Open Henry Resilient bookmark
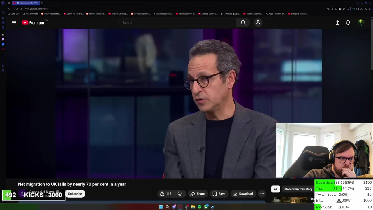The height and width of the screenshot is (210, 373). (51, 14)
